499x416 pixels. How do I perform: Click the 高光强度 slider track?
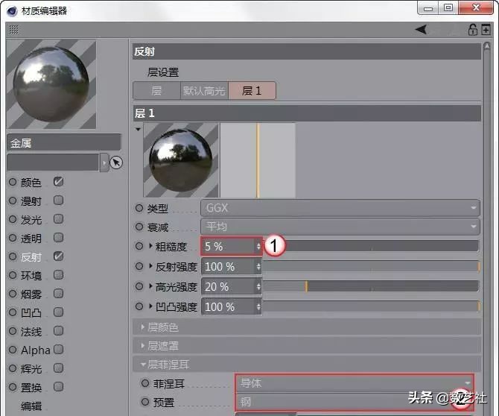371,286
